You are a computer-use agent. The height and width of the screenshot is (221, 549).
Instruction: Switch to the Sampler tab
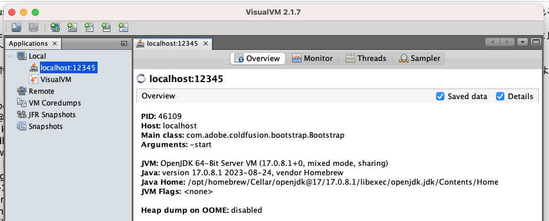(x=420, y=58)
